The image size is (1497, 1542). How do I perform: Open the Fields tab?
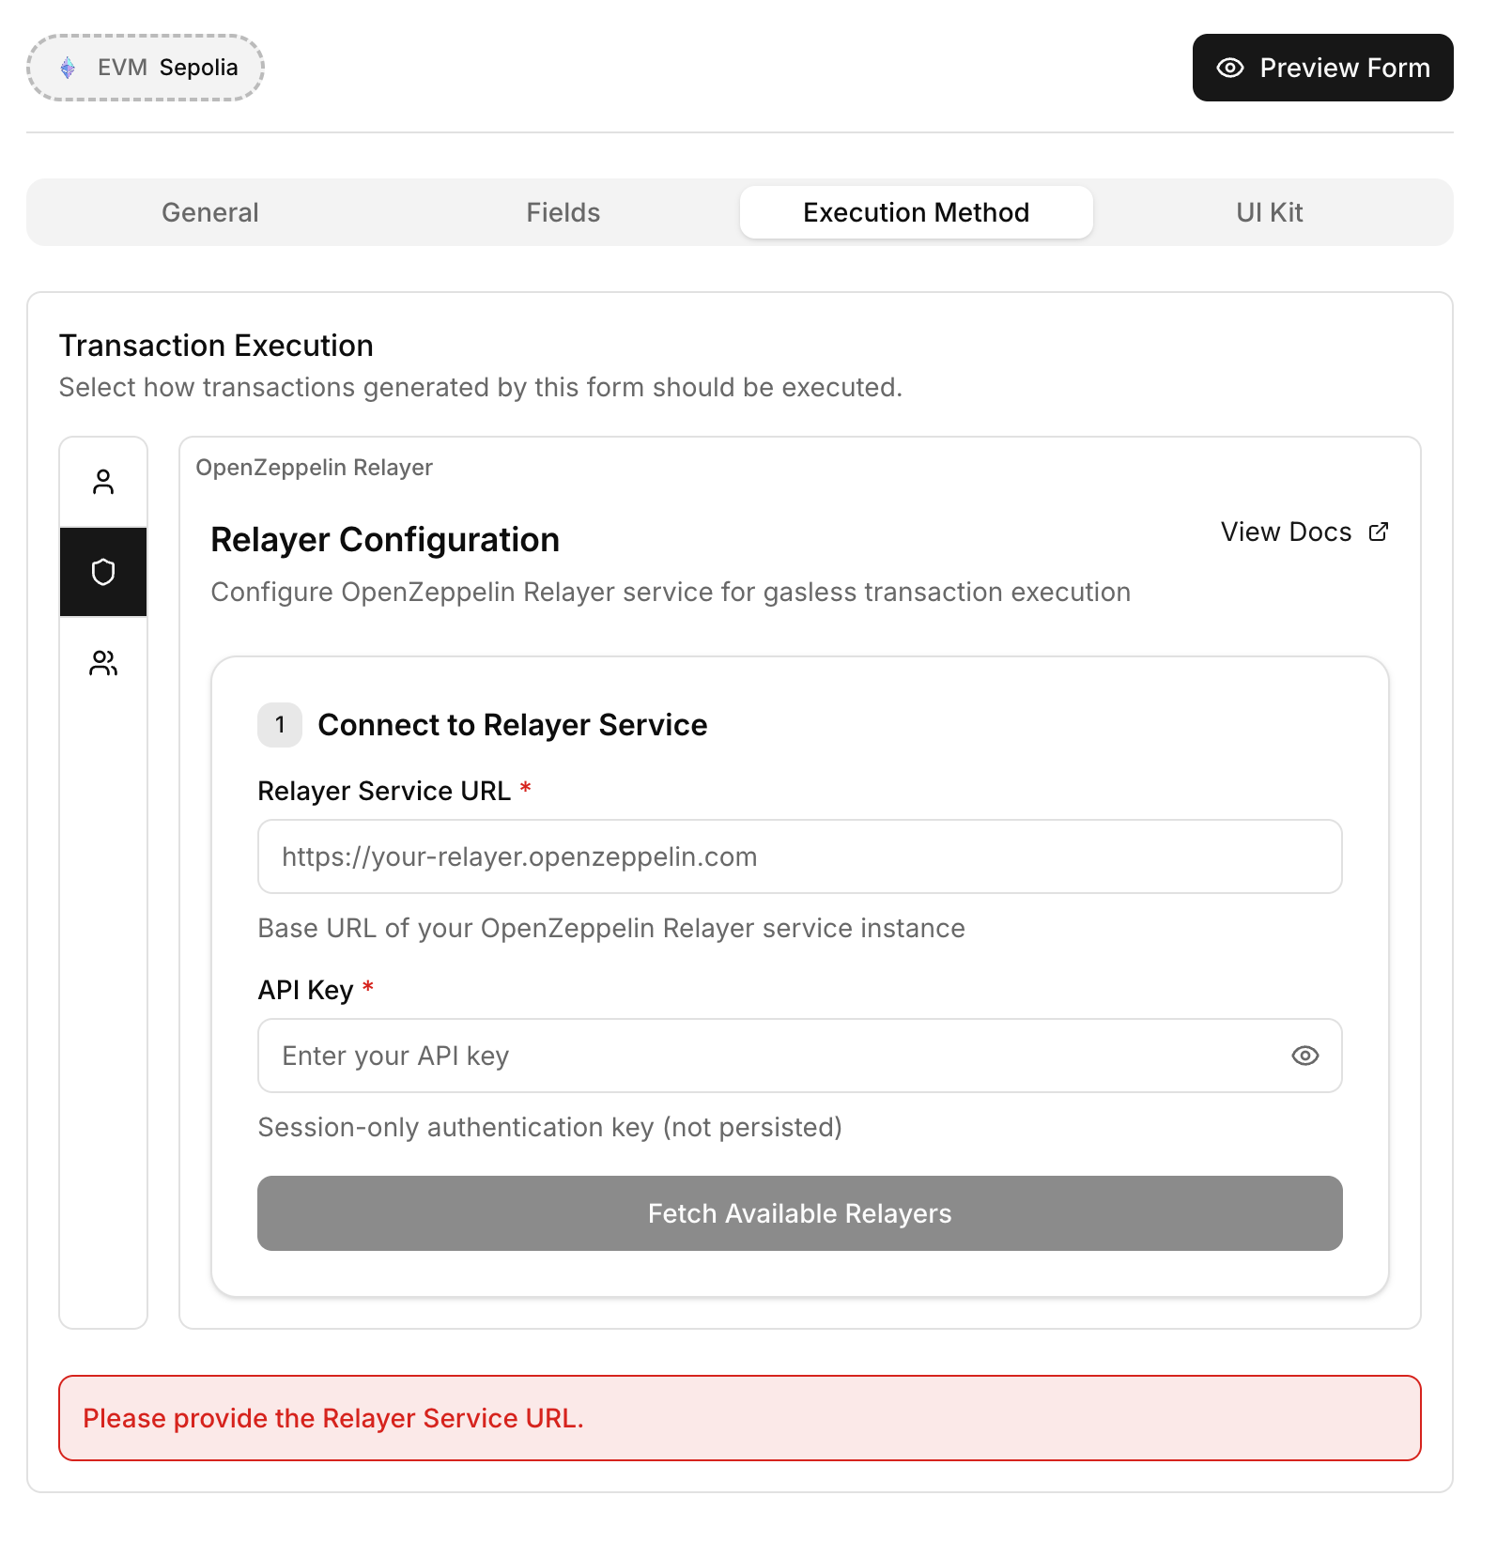[x=563, y=211]
